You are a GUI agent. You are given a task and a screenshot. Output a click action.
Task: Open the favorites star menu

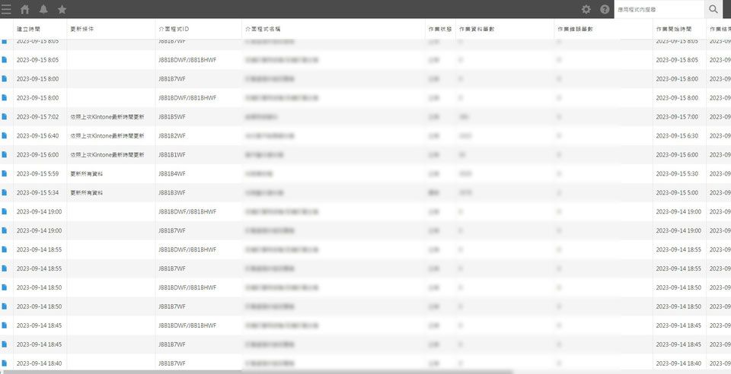click(62, 9)
